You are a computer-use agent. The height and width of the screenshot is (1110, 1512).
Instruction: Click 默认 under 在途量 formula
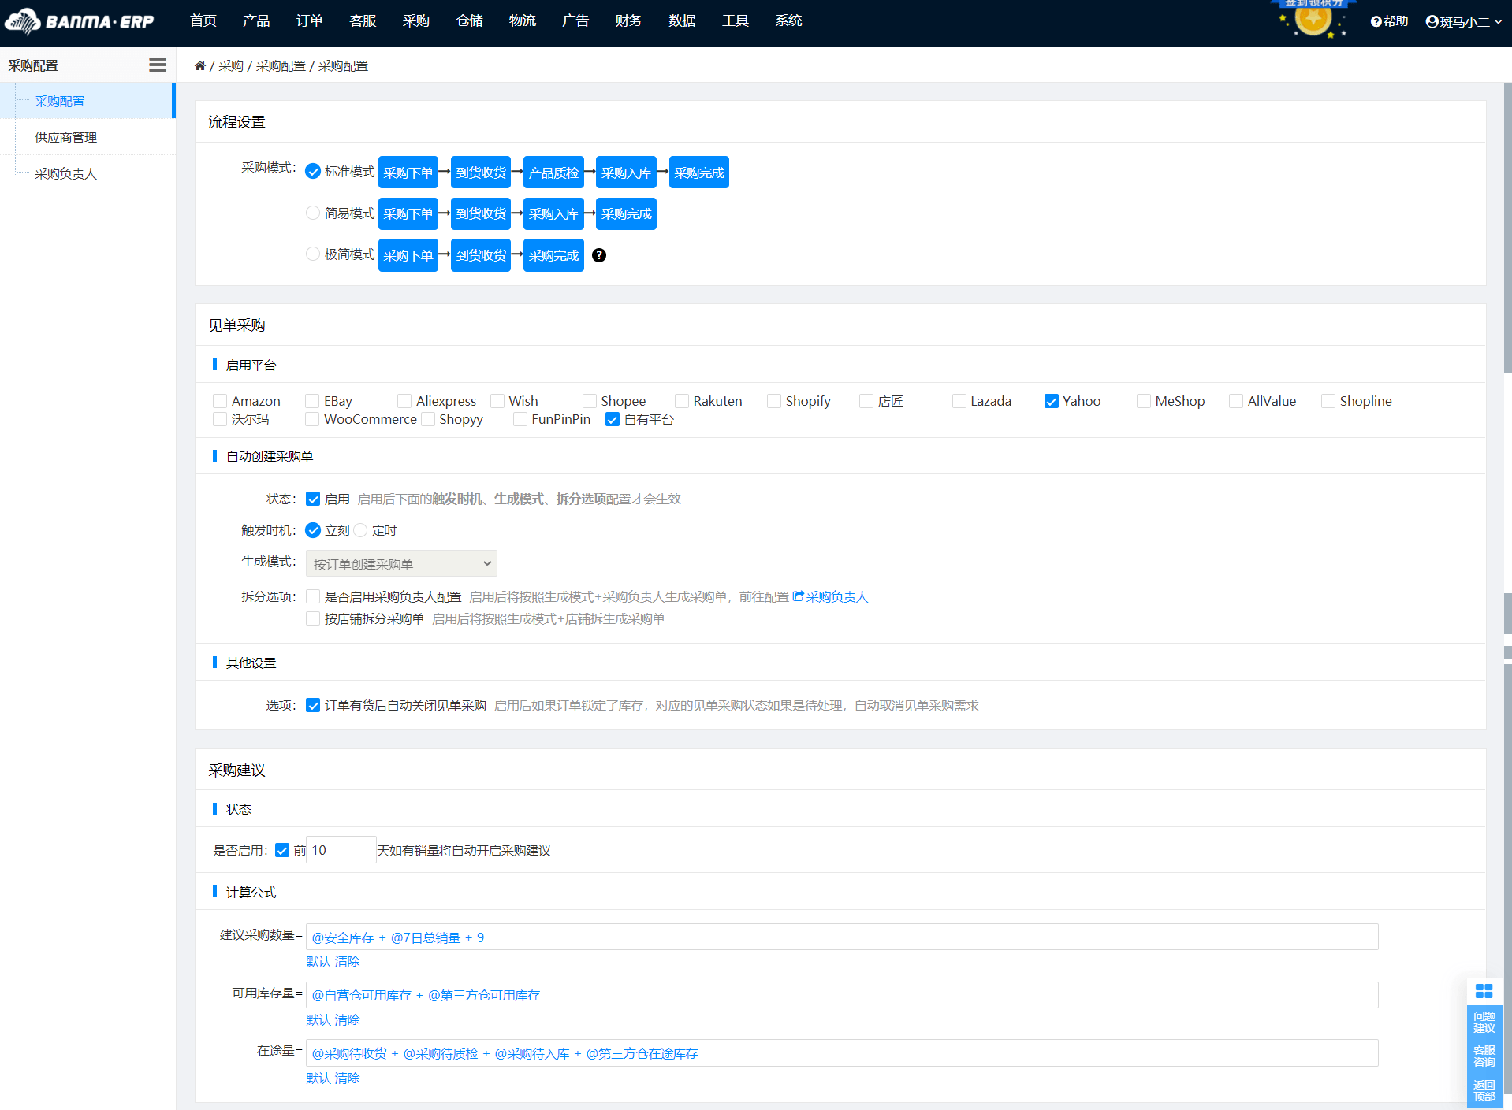[x=318, y=1078]
